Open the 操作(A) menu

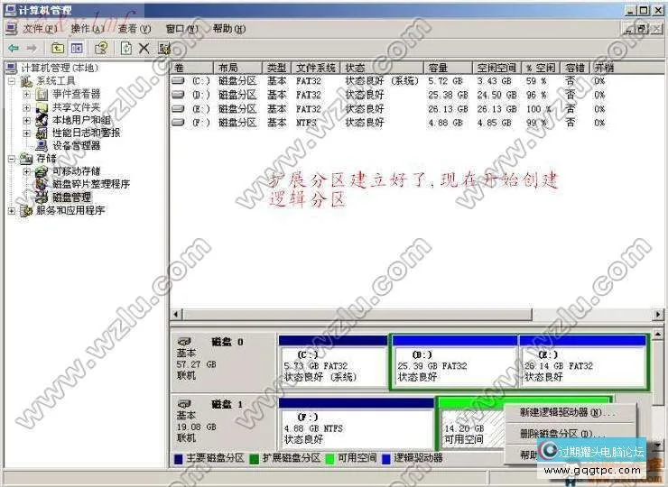pyautogui.click(x=88, y=29)
